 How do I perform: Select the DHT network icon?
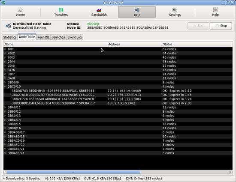pos(137,10)
